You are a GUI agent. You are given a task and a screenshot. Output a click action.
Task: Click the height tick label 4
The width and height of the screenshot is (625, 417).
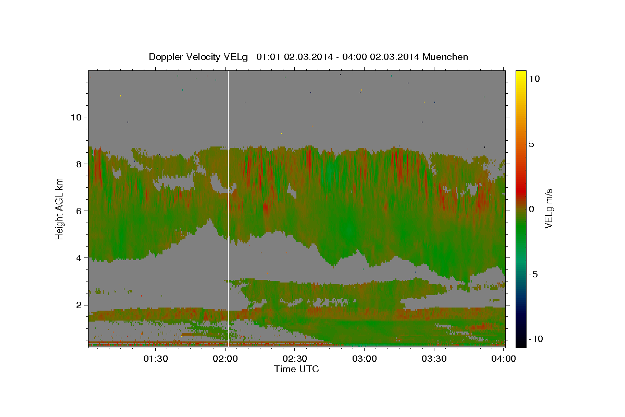pyautogui.click(x=79, y=257)
